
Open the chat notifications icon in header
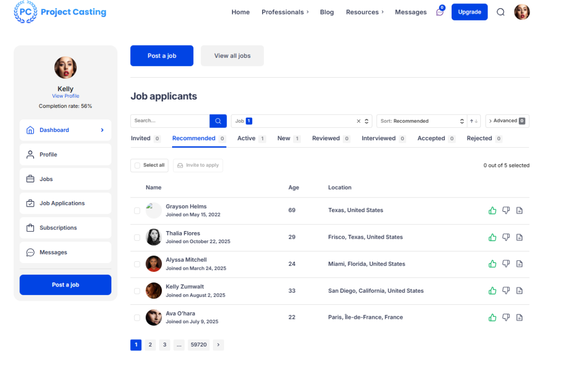(x=440, y=12)
